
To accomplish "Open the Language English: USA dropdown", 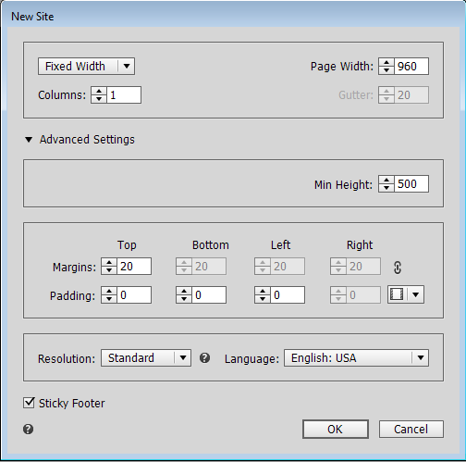I will pyautogui.click(x=356, y=358).
